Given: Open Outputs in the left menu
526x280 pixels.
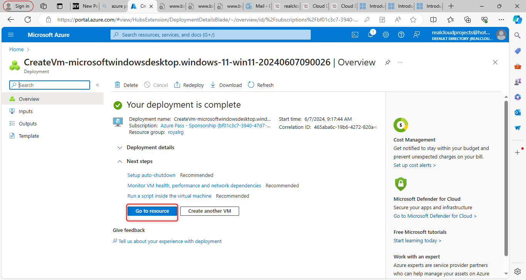Looking at the screenshot, I should click(x=52, y=123).
